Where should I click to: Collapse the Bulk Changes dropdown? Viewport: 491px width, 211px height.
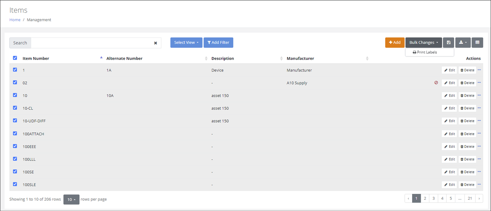[424, 42]
